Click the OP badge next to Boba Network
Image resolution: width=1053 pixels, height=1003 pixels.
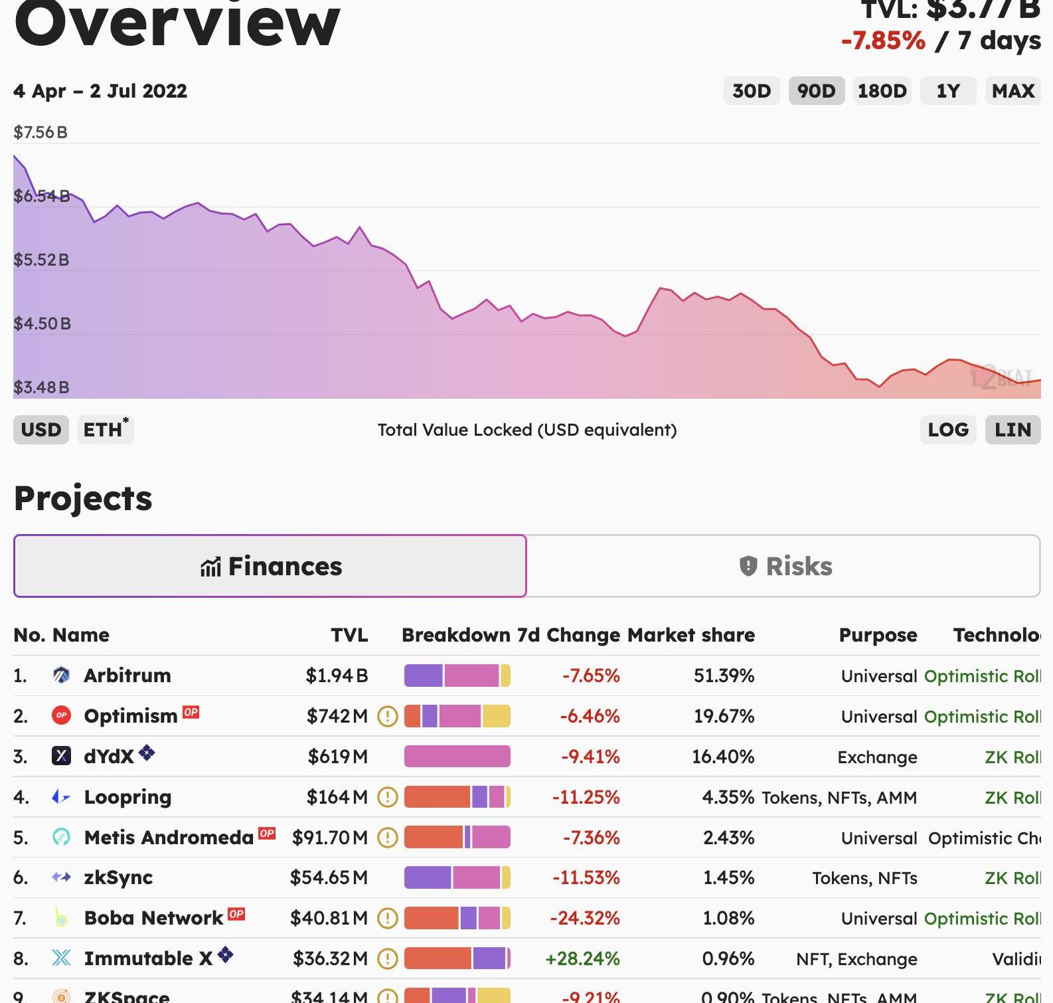tap(236, 914)
